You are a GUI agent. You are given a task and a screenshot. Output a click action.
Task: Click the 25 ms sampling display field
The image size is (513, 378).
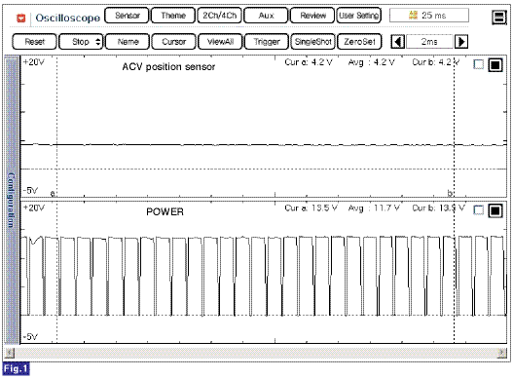[429, 15]
